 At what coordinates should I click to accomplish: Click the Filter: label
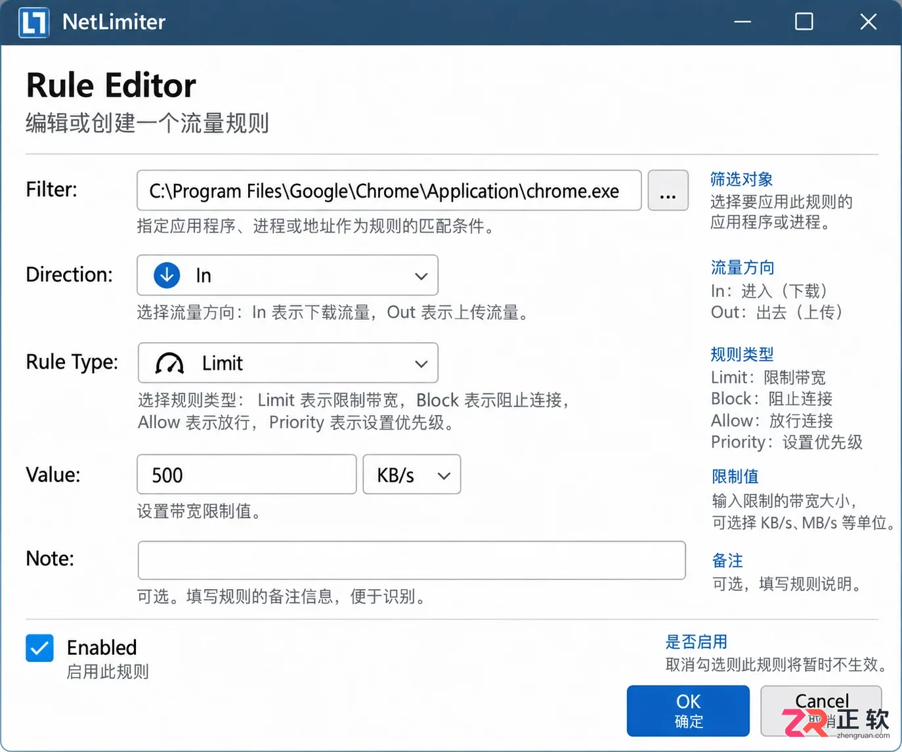tap(51, 189)
